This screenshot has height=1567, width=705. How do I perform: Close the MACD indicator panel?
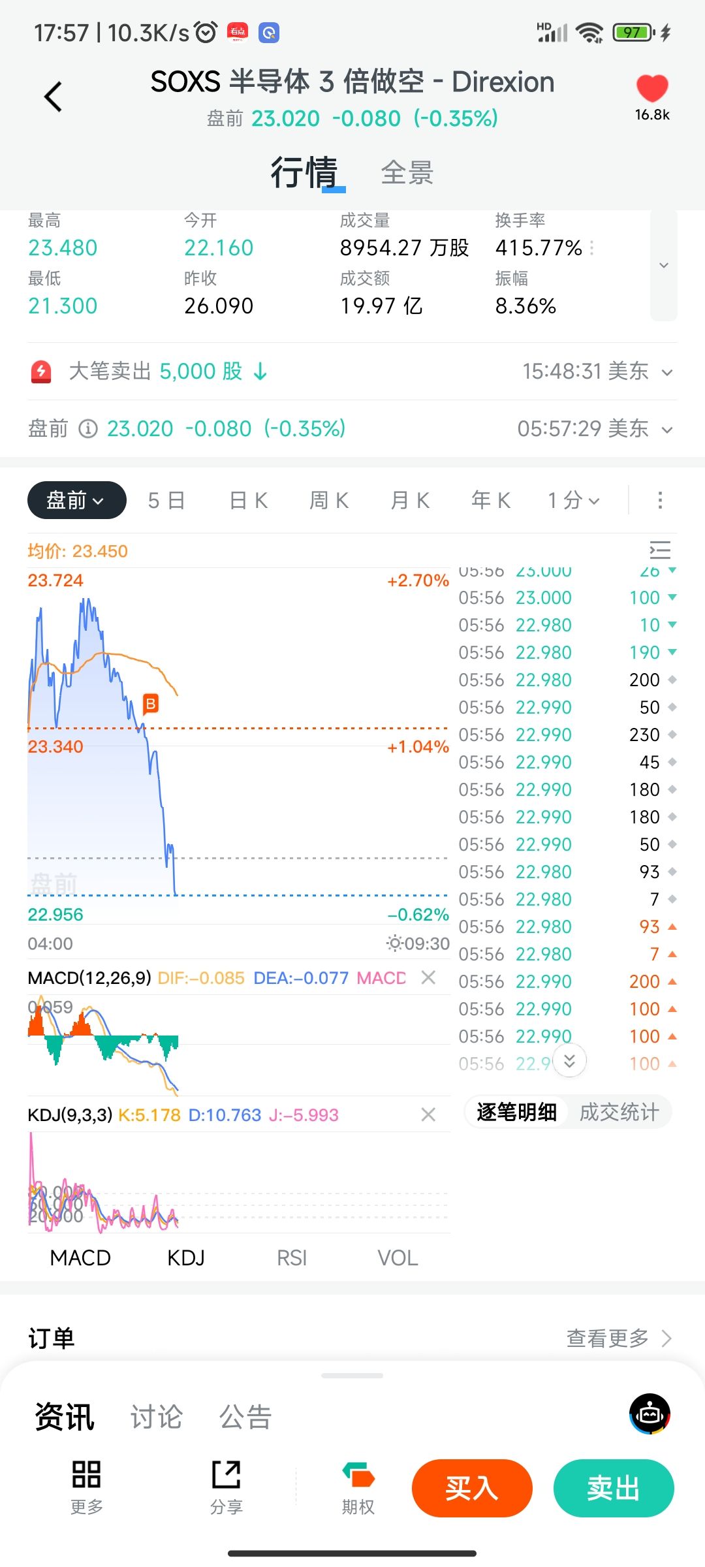coord(428,977)
